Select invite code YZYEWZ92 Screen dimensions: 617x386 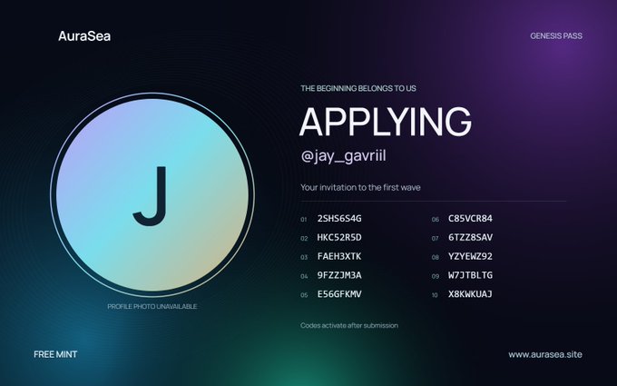point(470,256)
